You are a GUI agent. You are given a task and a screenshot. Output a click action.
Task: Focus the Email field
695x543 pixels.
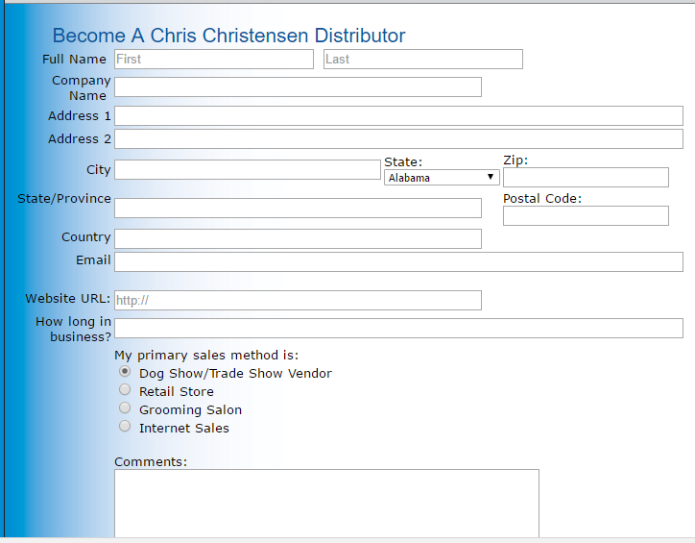click(398, 261)
